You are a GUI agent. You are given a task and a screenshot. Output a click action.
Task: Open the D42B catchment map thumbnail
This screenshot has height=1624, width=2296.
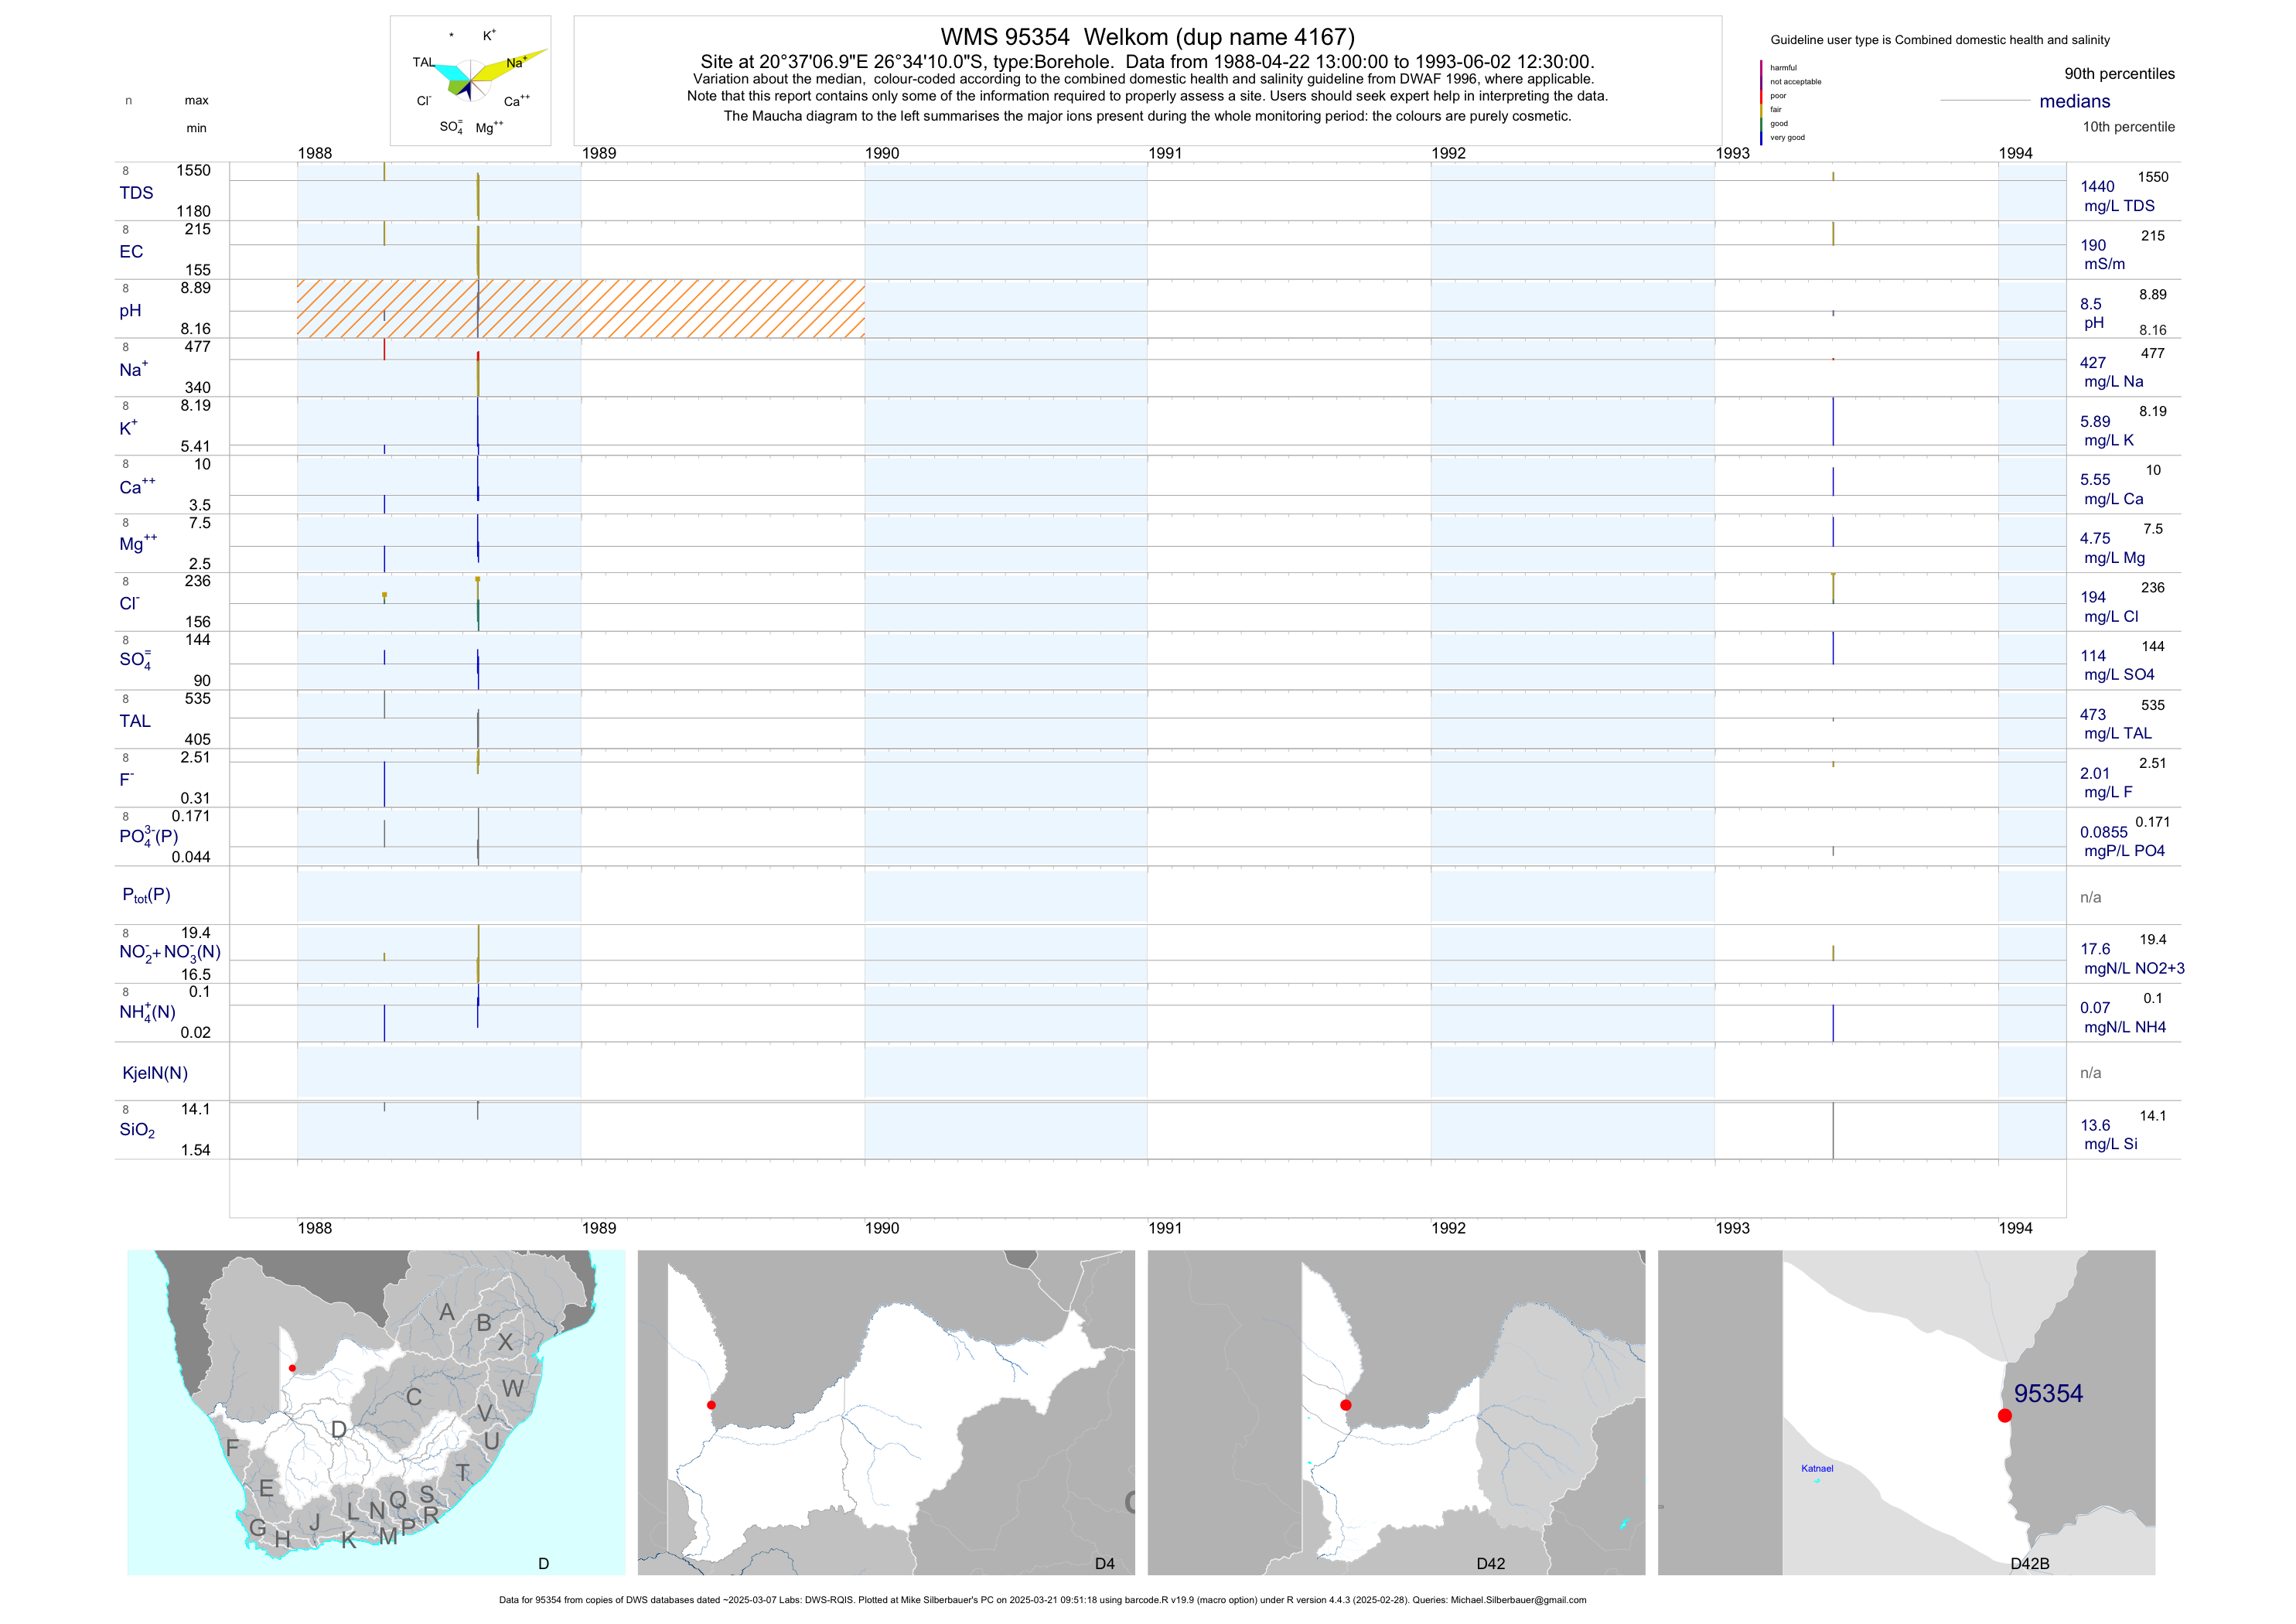[x=1906, y=1412]
